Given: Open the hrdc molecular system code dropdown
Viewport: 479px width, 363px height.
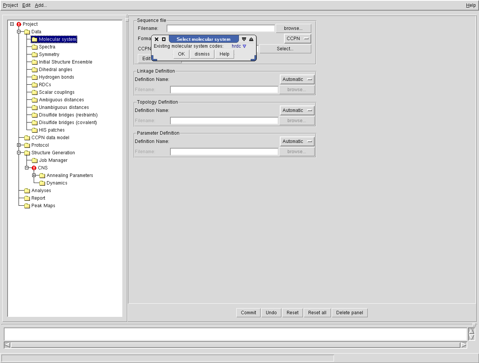Looking at the screenshot, I should [x=239, y=46].
